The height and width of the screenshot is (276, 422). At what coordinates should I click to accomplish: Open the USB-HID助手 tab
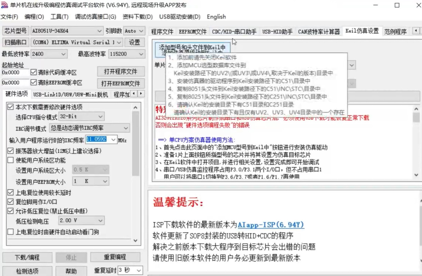277,31
